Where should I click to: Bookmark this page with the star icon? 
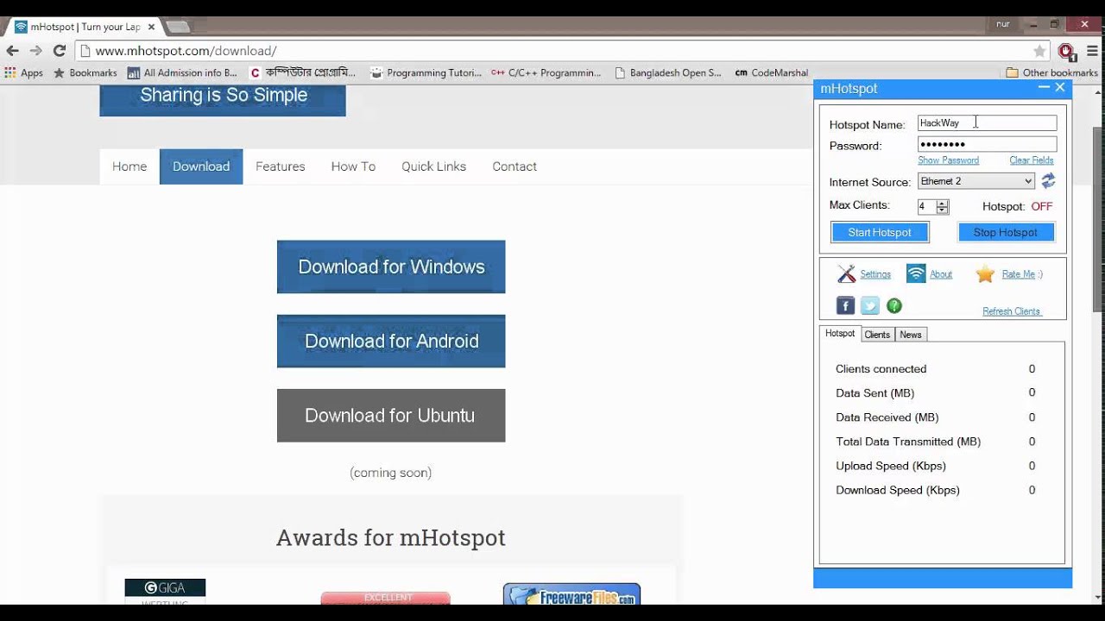pyautogui.click(x=1039, y=51)
